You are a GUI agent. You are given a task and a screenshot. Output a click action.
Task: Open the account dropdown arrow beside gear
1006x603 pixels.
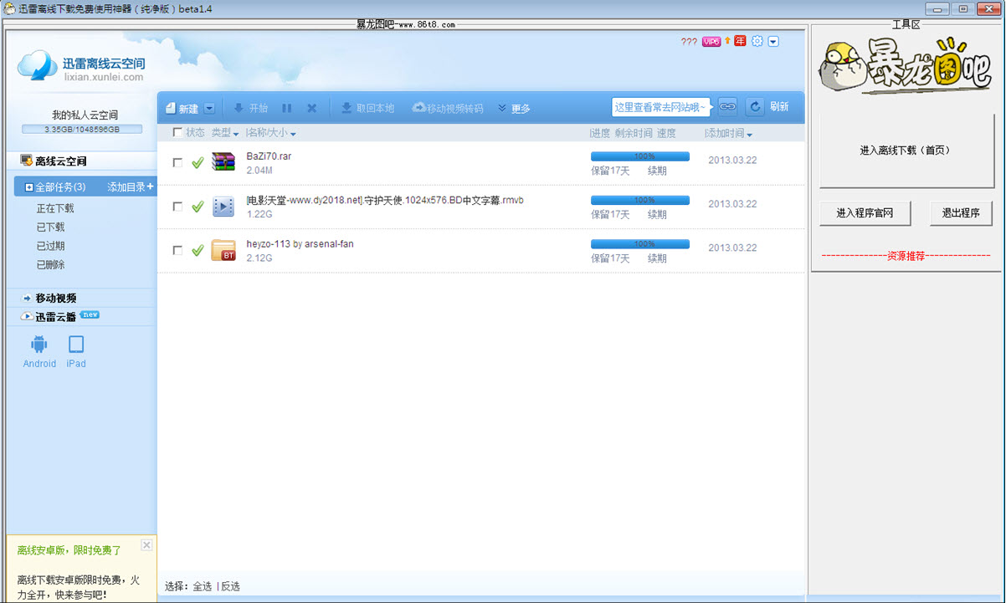(773, 41)
